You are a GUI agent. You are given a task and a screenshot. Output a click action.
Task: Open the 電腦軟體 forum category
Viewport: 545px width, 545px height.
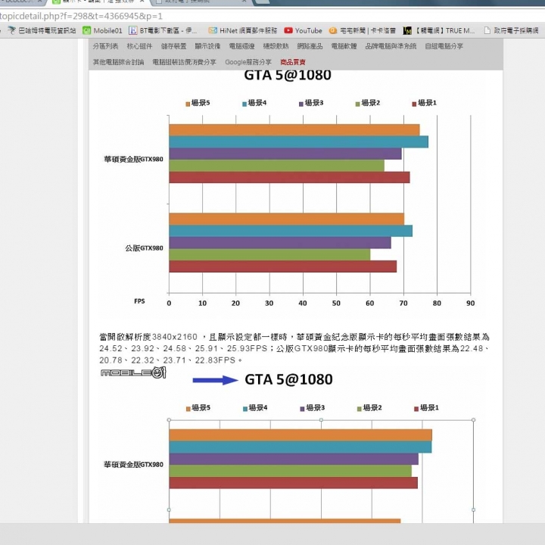[344, 46]
